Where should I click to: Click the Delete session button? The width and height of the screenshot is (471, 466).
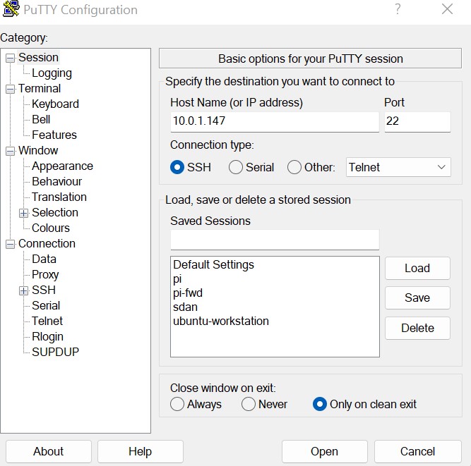click(x=417, y=328)
